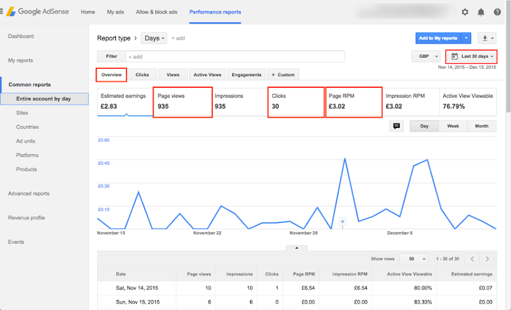The image size is (511, 310).
Task: Select Day chart granularity
Action: 424,126
